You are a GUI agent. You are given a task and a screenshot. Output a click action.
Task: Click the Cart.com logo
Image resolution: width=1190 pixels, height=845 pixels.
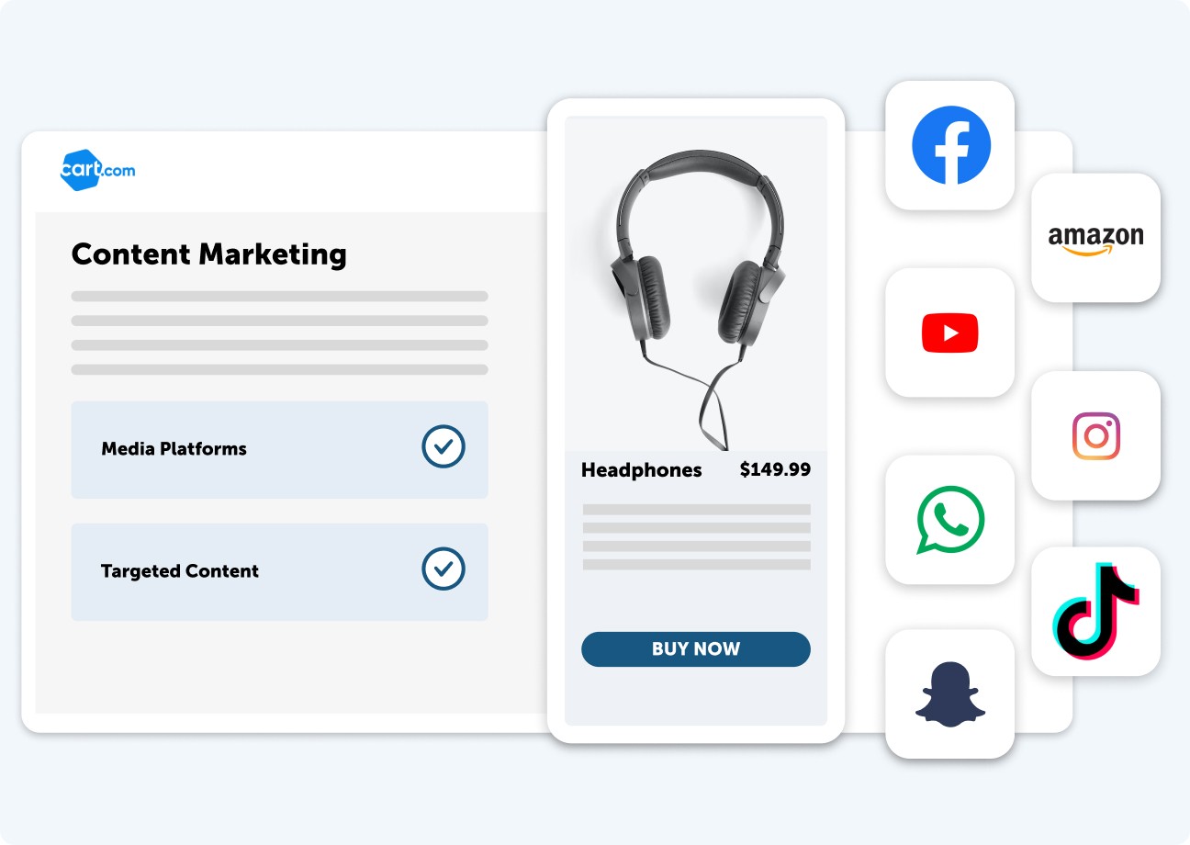(x=96, y=170)
